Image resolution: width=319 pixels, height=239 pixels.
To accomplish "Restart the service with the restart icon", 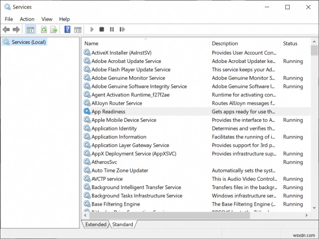I will click(x=123, y=29).
